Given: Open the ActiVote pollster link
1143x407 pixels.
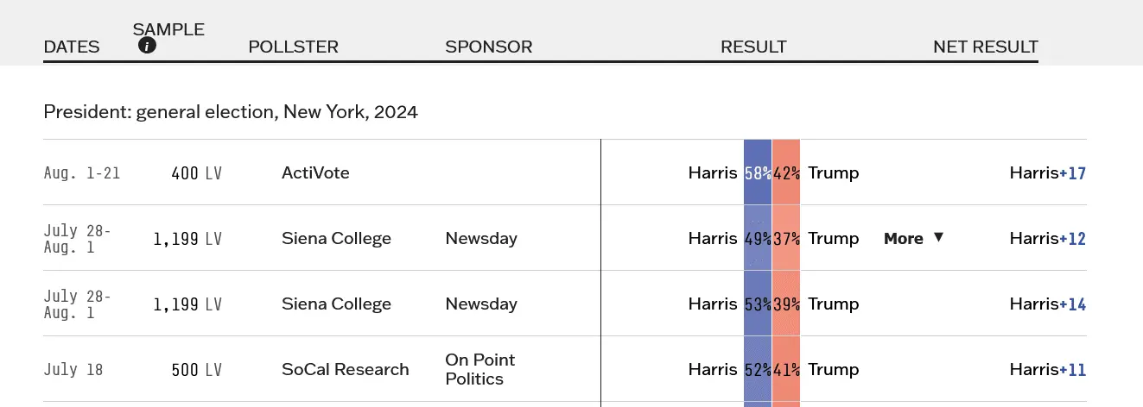Looking at the screenshot, I should pos(315,172).
